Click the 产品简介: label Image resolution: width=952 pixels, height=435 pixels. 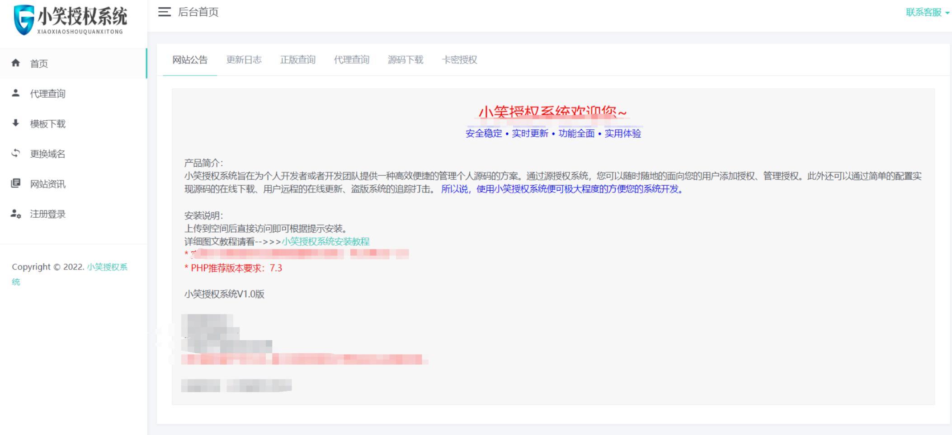point(203,163)
